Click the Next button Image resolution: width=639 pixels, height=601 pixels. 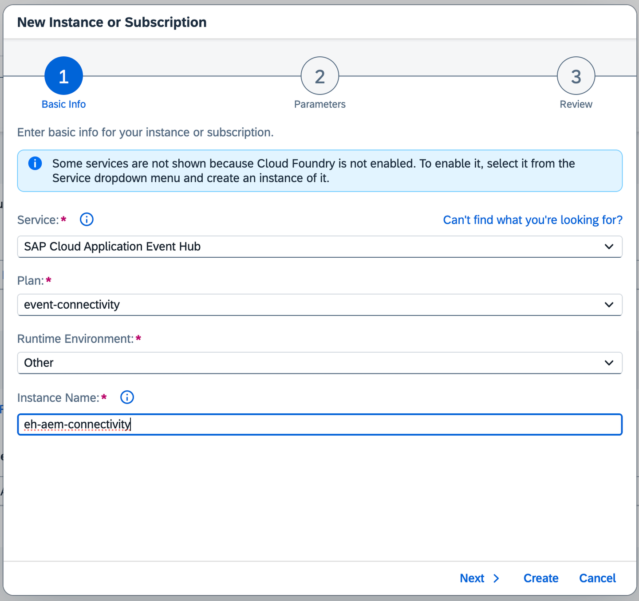[x=480, y=578]
